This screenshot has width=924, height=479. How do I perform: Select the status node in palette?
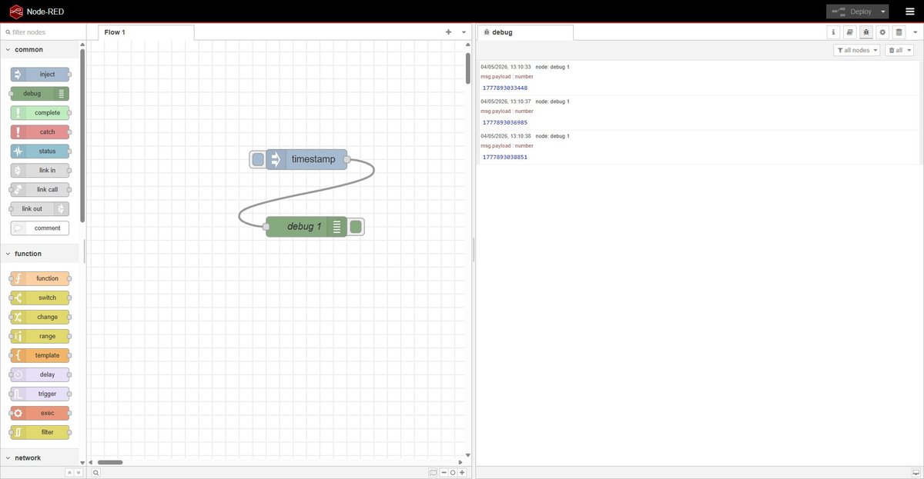40,151
